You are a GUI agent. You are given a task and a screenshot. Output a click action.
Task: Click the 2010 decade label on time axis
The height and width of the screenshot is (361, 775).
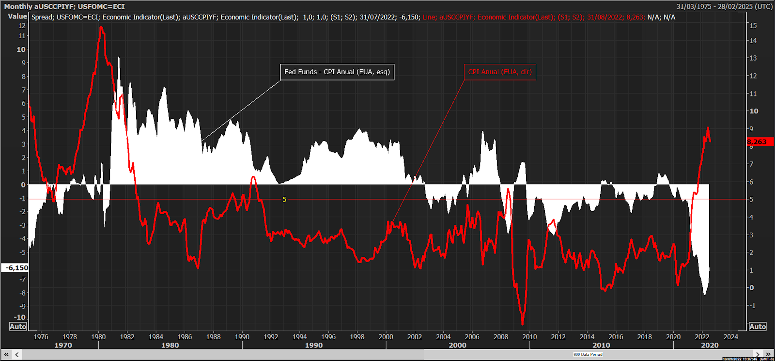pos(601,345)
